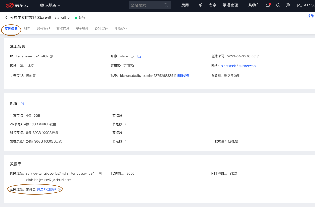Copy the 内网域名 internal domain
Viewport: 315px width, 208px height.
(101, 174)
